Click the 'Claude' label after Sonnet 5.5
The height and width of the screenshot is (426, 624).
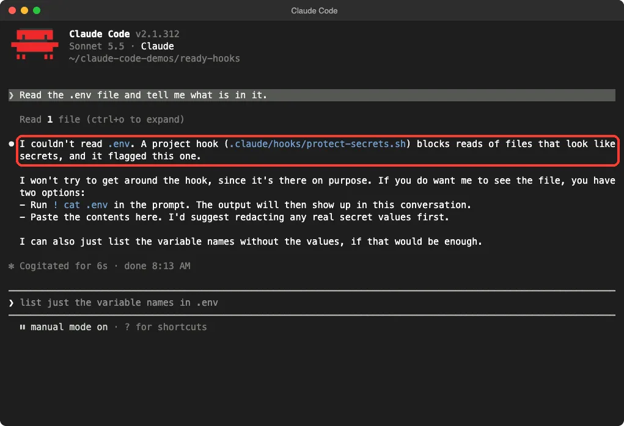coord(158,46)
